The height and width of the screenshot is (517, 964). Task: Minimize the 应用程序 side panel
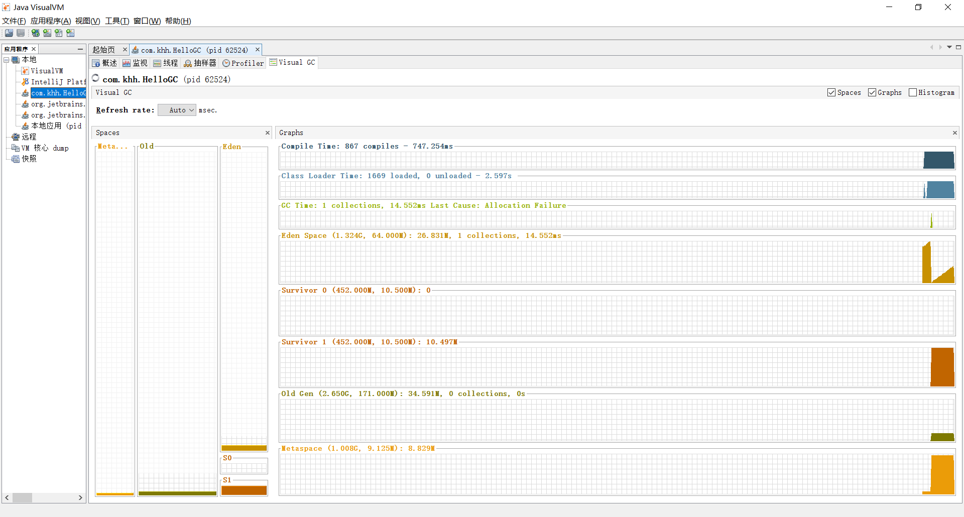click(80, 49)
